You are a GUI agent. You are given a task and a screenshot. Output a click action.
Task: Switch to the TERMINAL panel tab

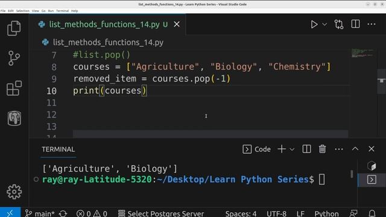59,149
